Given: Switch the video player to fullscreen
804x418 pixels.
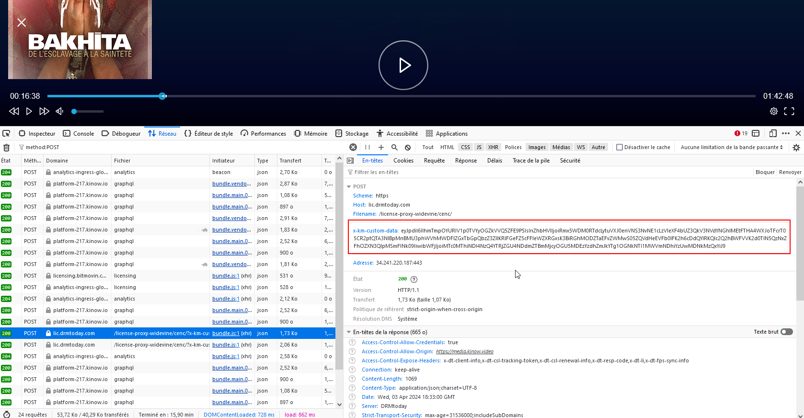Looking at the screenshot, I should pos(789,111).
